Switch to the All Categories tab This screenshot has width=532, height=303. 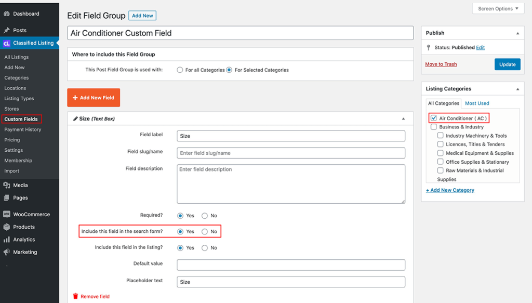(444, 103)
